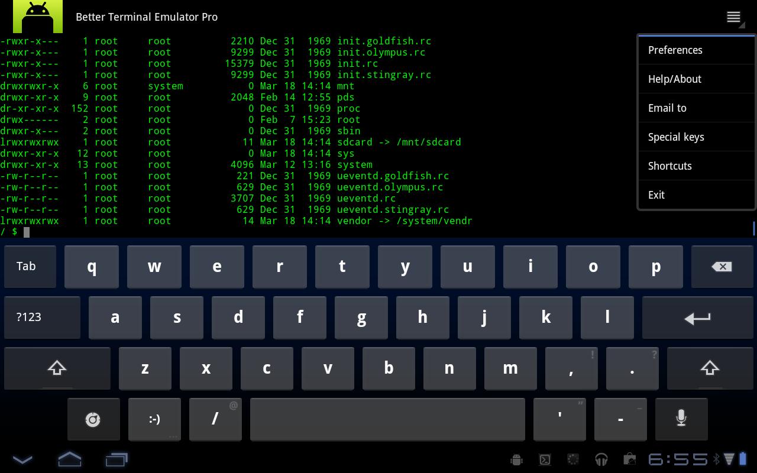Open the terminal notification icon in status bar

[545, 459]
